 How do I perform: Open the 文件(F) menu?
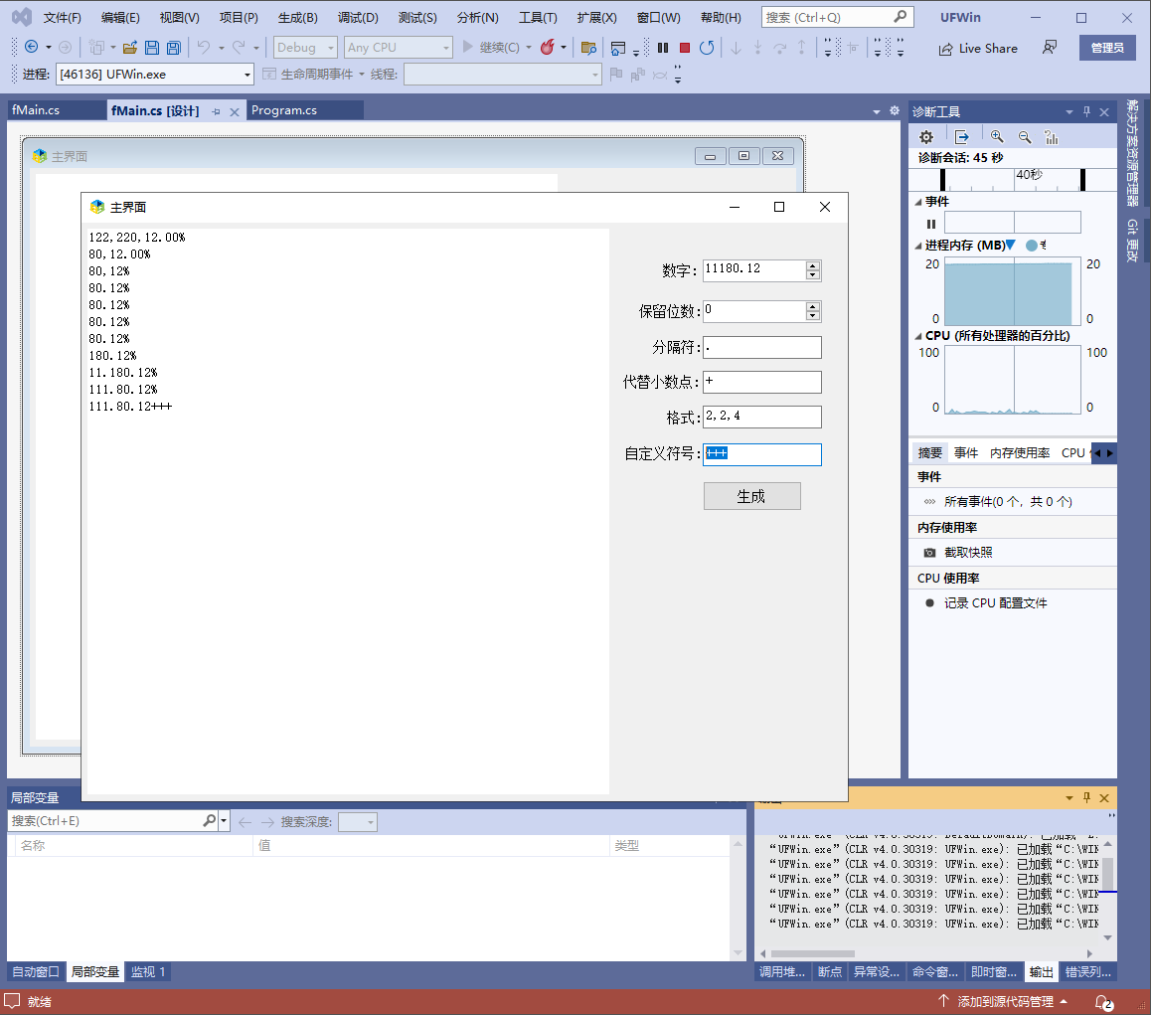pyautogui.click(x=62, y=17)
